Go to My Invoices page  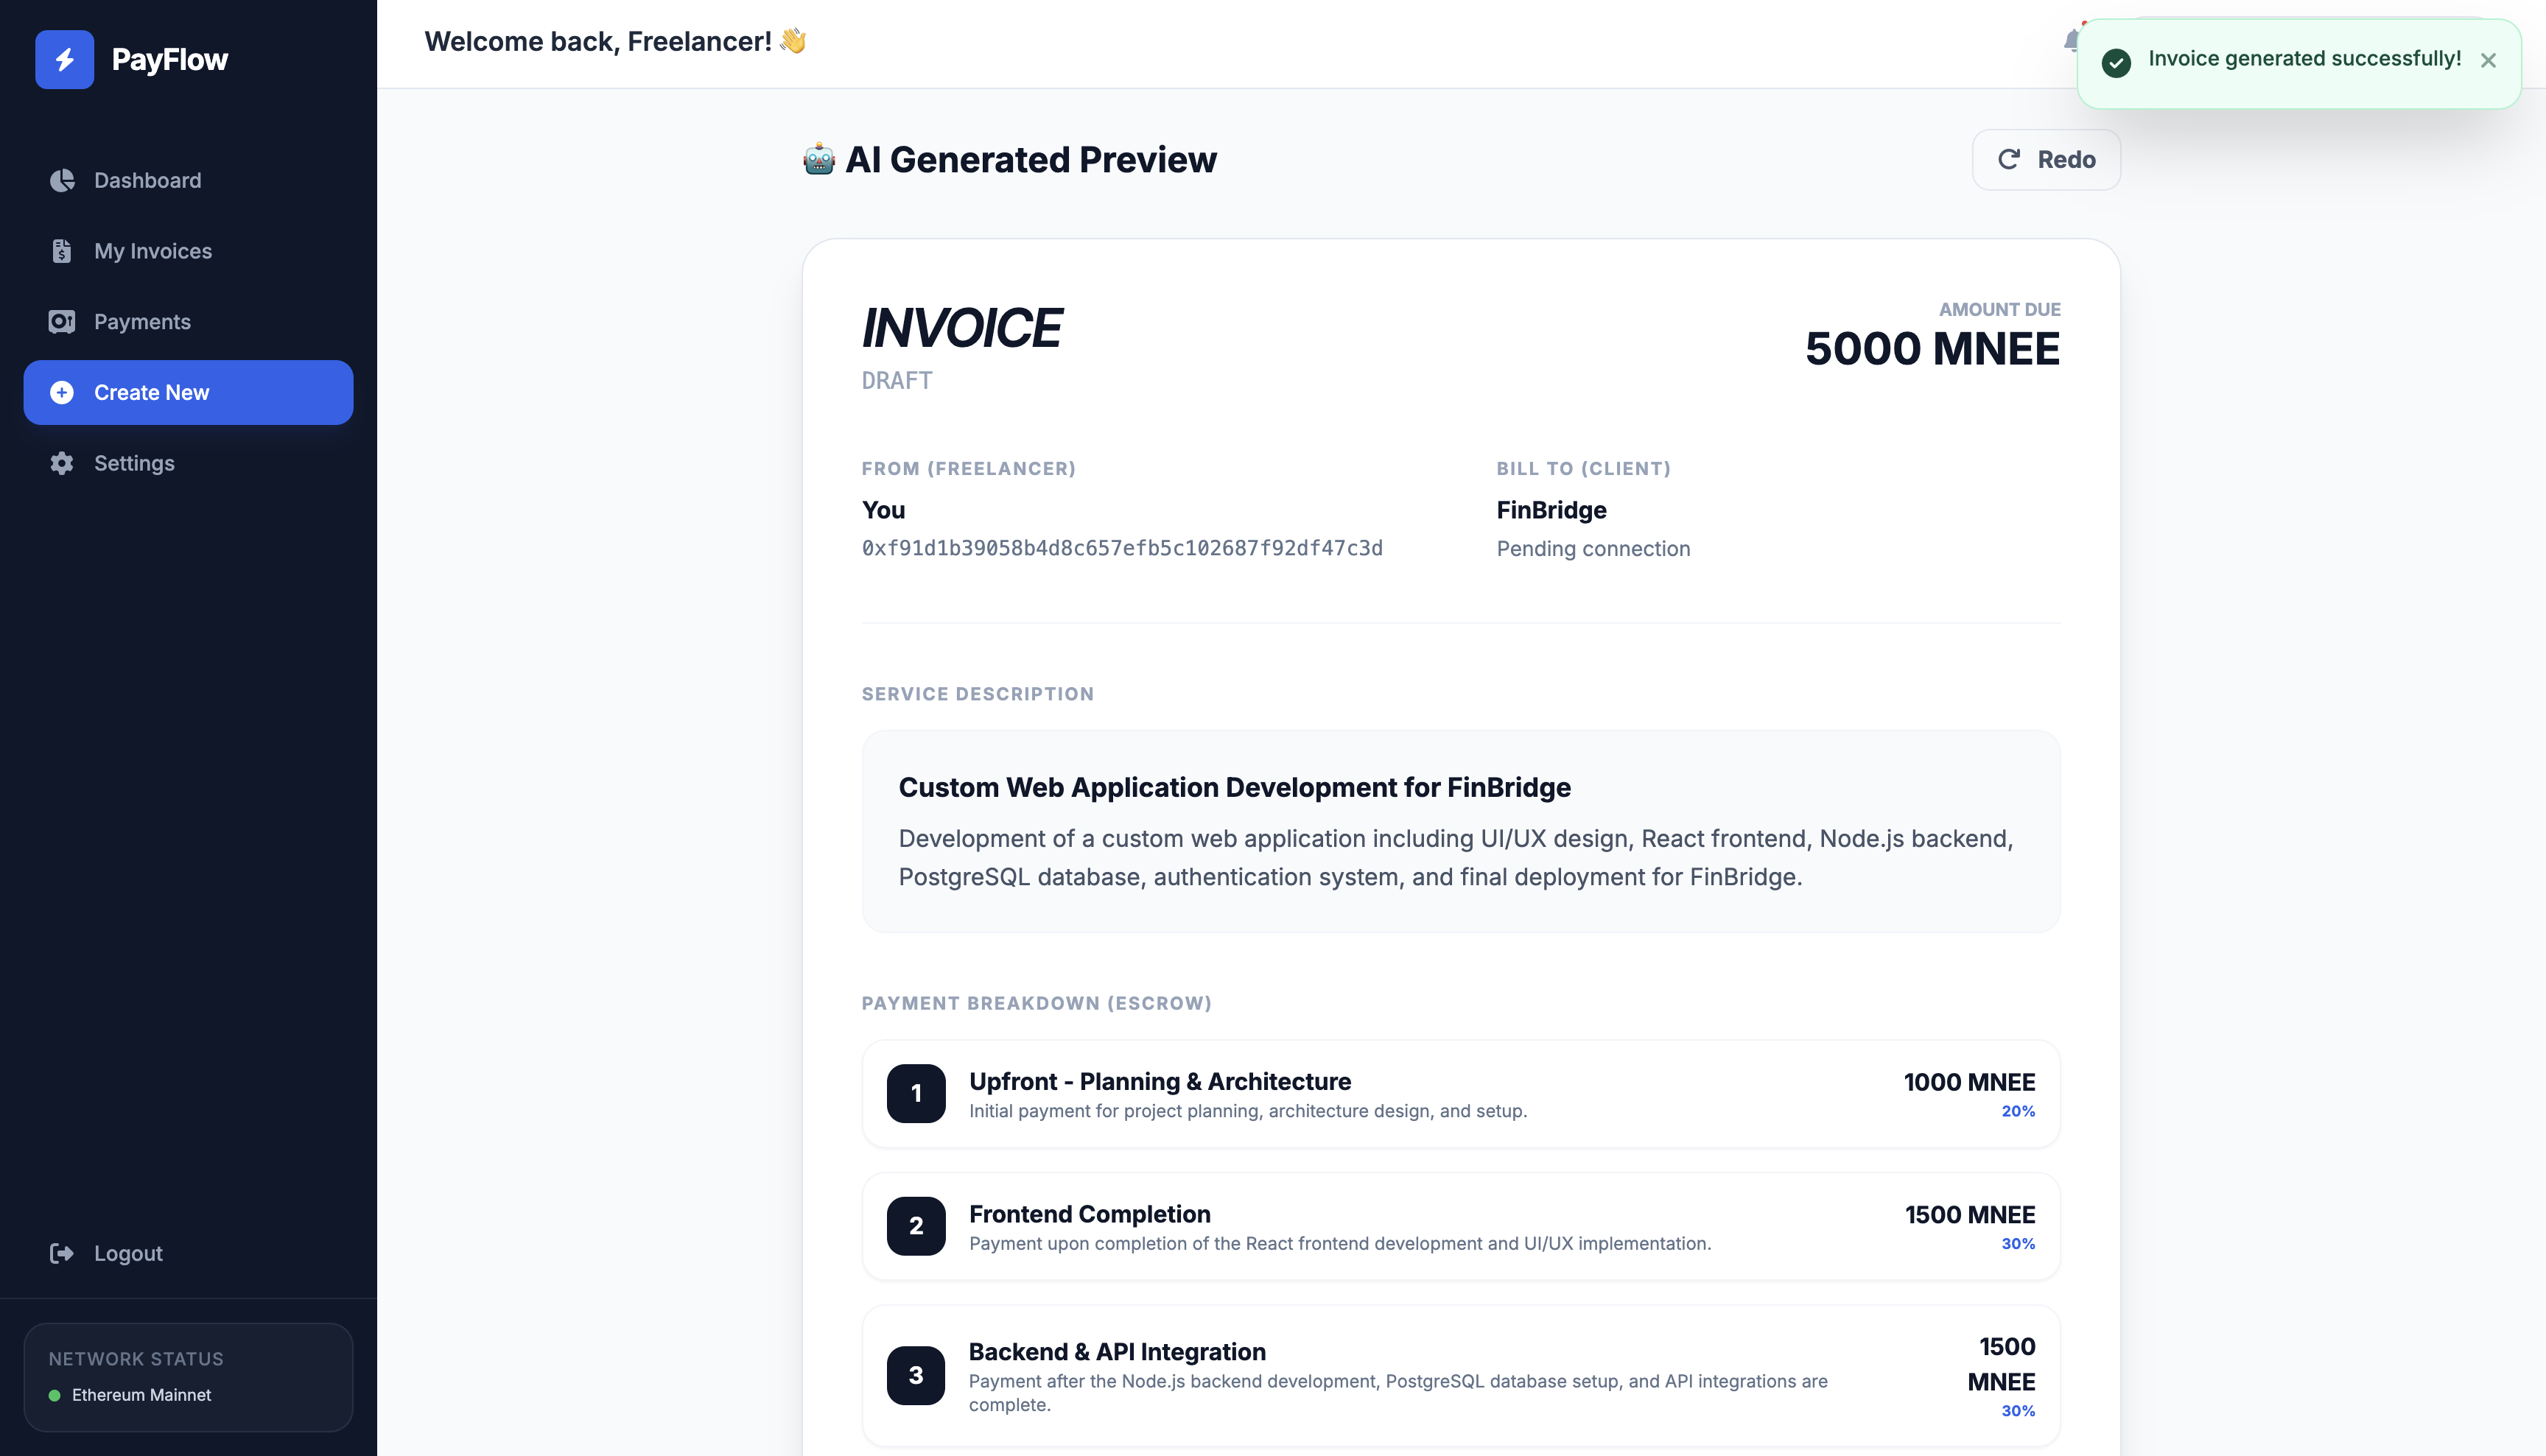(x=153, y=251)
